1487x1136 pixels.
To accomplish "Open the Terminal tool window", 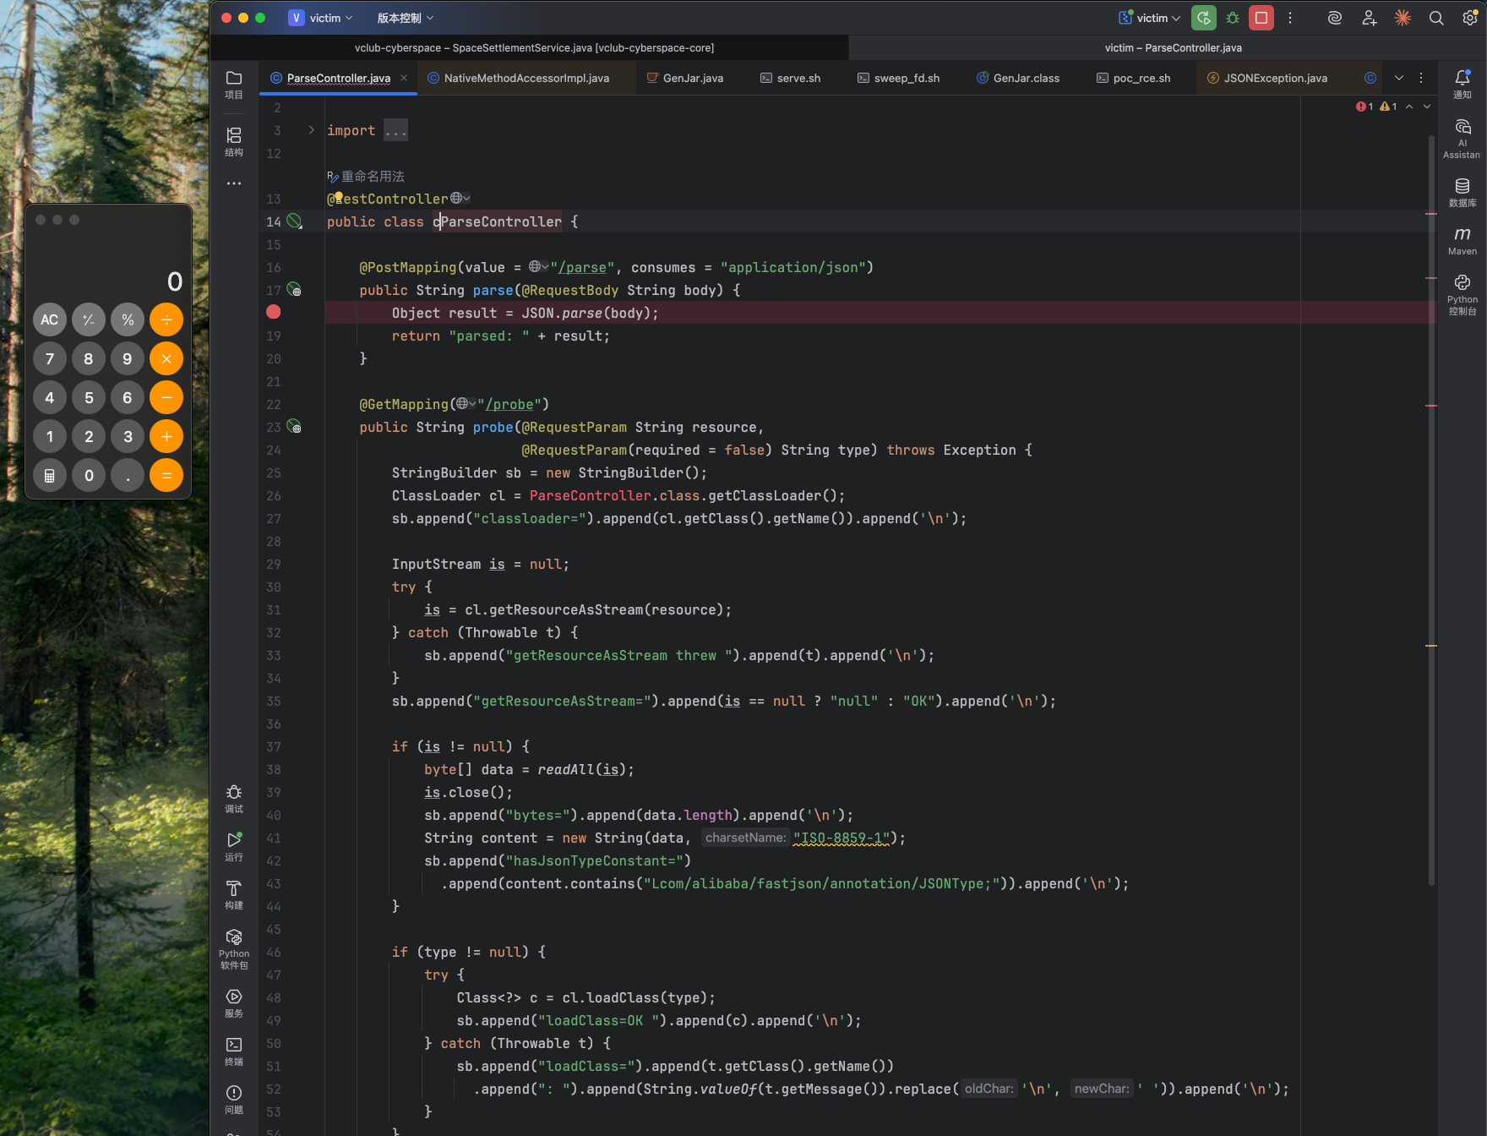I will coord(234,1051).
